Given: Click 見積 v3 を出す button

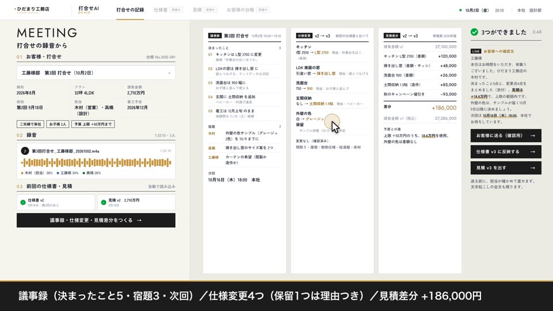Looking at the screenshot, I should click(x=506, y=168).
